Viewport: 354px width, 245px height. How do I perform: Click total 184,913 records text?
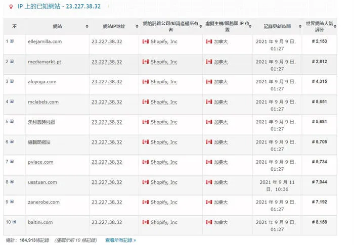pyautogui.click(x=27, y=240)
